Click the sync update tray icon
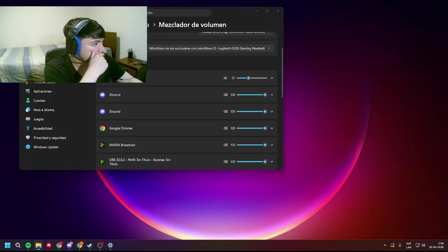Viewport: 448px width, 252px height. pos(393,245)
